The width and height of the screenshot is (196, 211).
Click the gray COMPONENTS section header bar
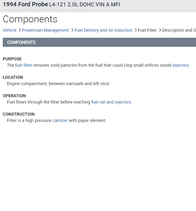pos(99,42)
